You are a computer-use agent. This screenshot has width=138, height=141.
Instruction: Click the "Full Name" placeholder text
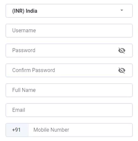tap(24, 90)
